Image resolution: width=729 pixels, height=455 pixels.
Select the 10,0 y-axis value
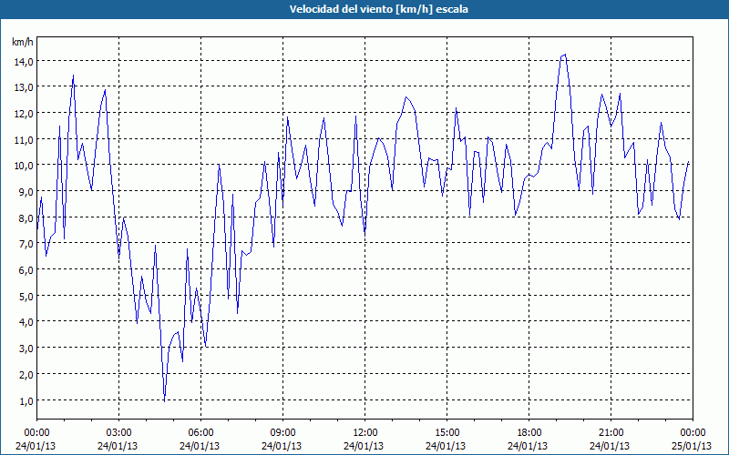[x=24, y=166]
